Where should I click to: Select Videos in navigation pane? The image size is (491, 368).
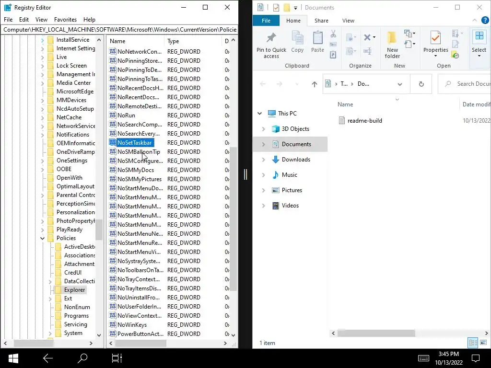pos(290,205)
